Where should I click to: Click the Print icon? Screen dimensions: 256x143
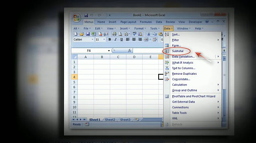click(114, 34)
